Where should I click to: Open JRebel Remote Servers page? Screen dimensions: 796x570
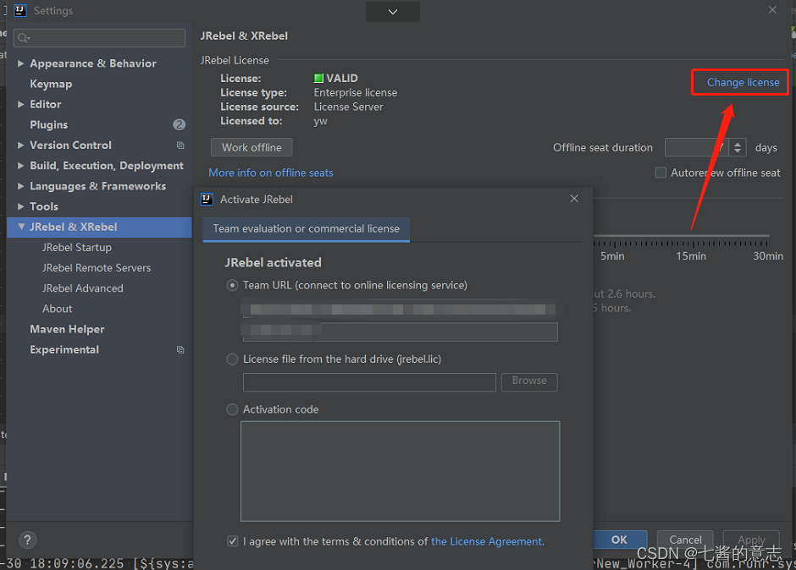coord(97,268)
